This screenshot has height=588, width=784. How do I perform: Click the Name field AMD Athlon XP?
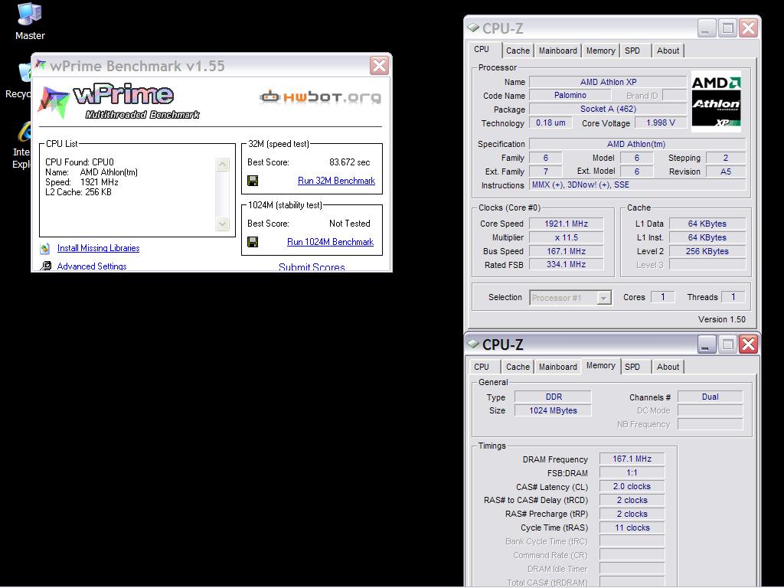pos(608,82)
